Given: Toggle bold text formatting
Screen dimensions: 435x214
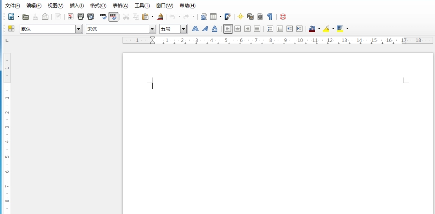Looking at the screenshot, I should pyautogui.click(x=195, y=29).
